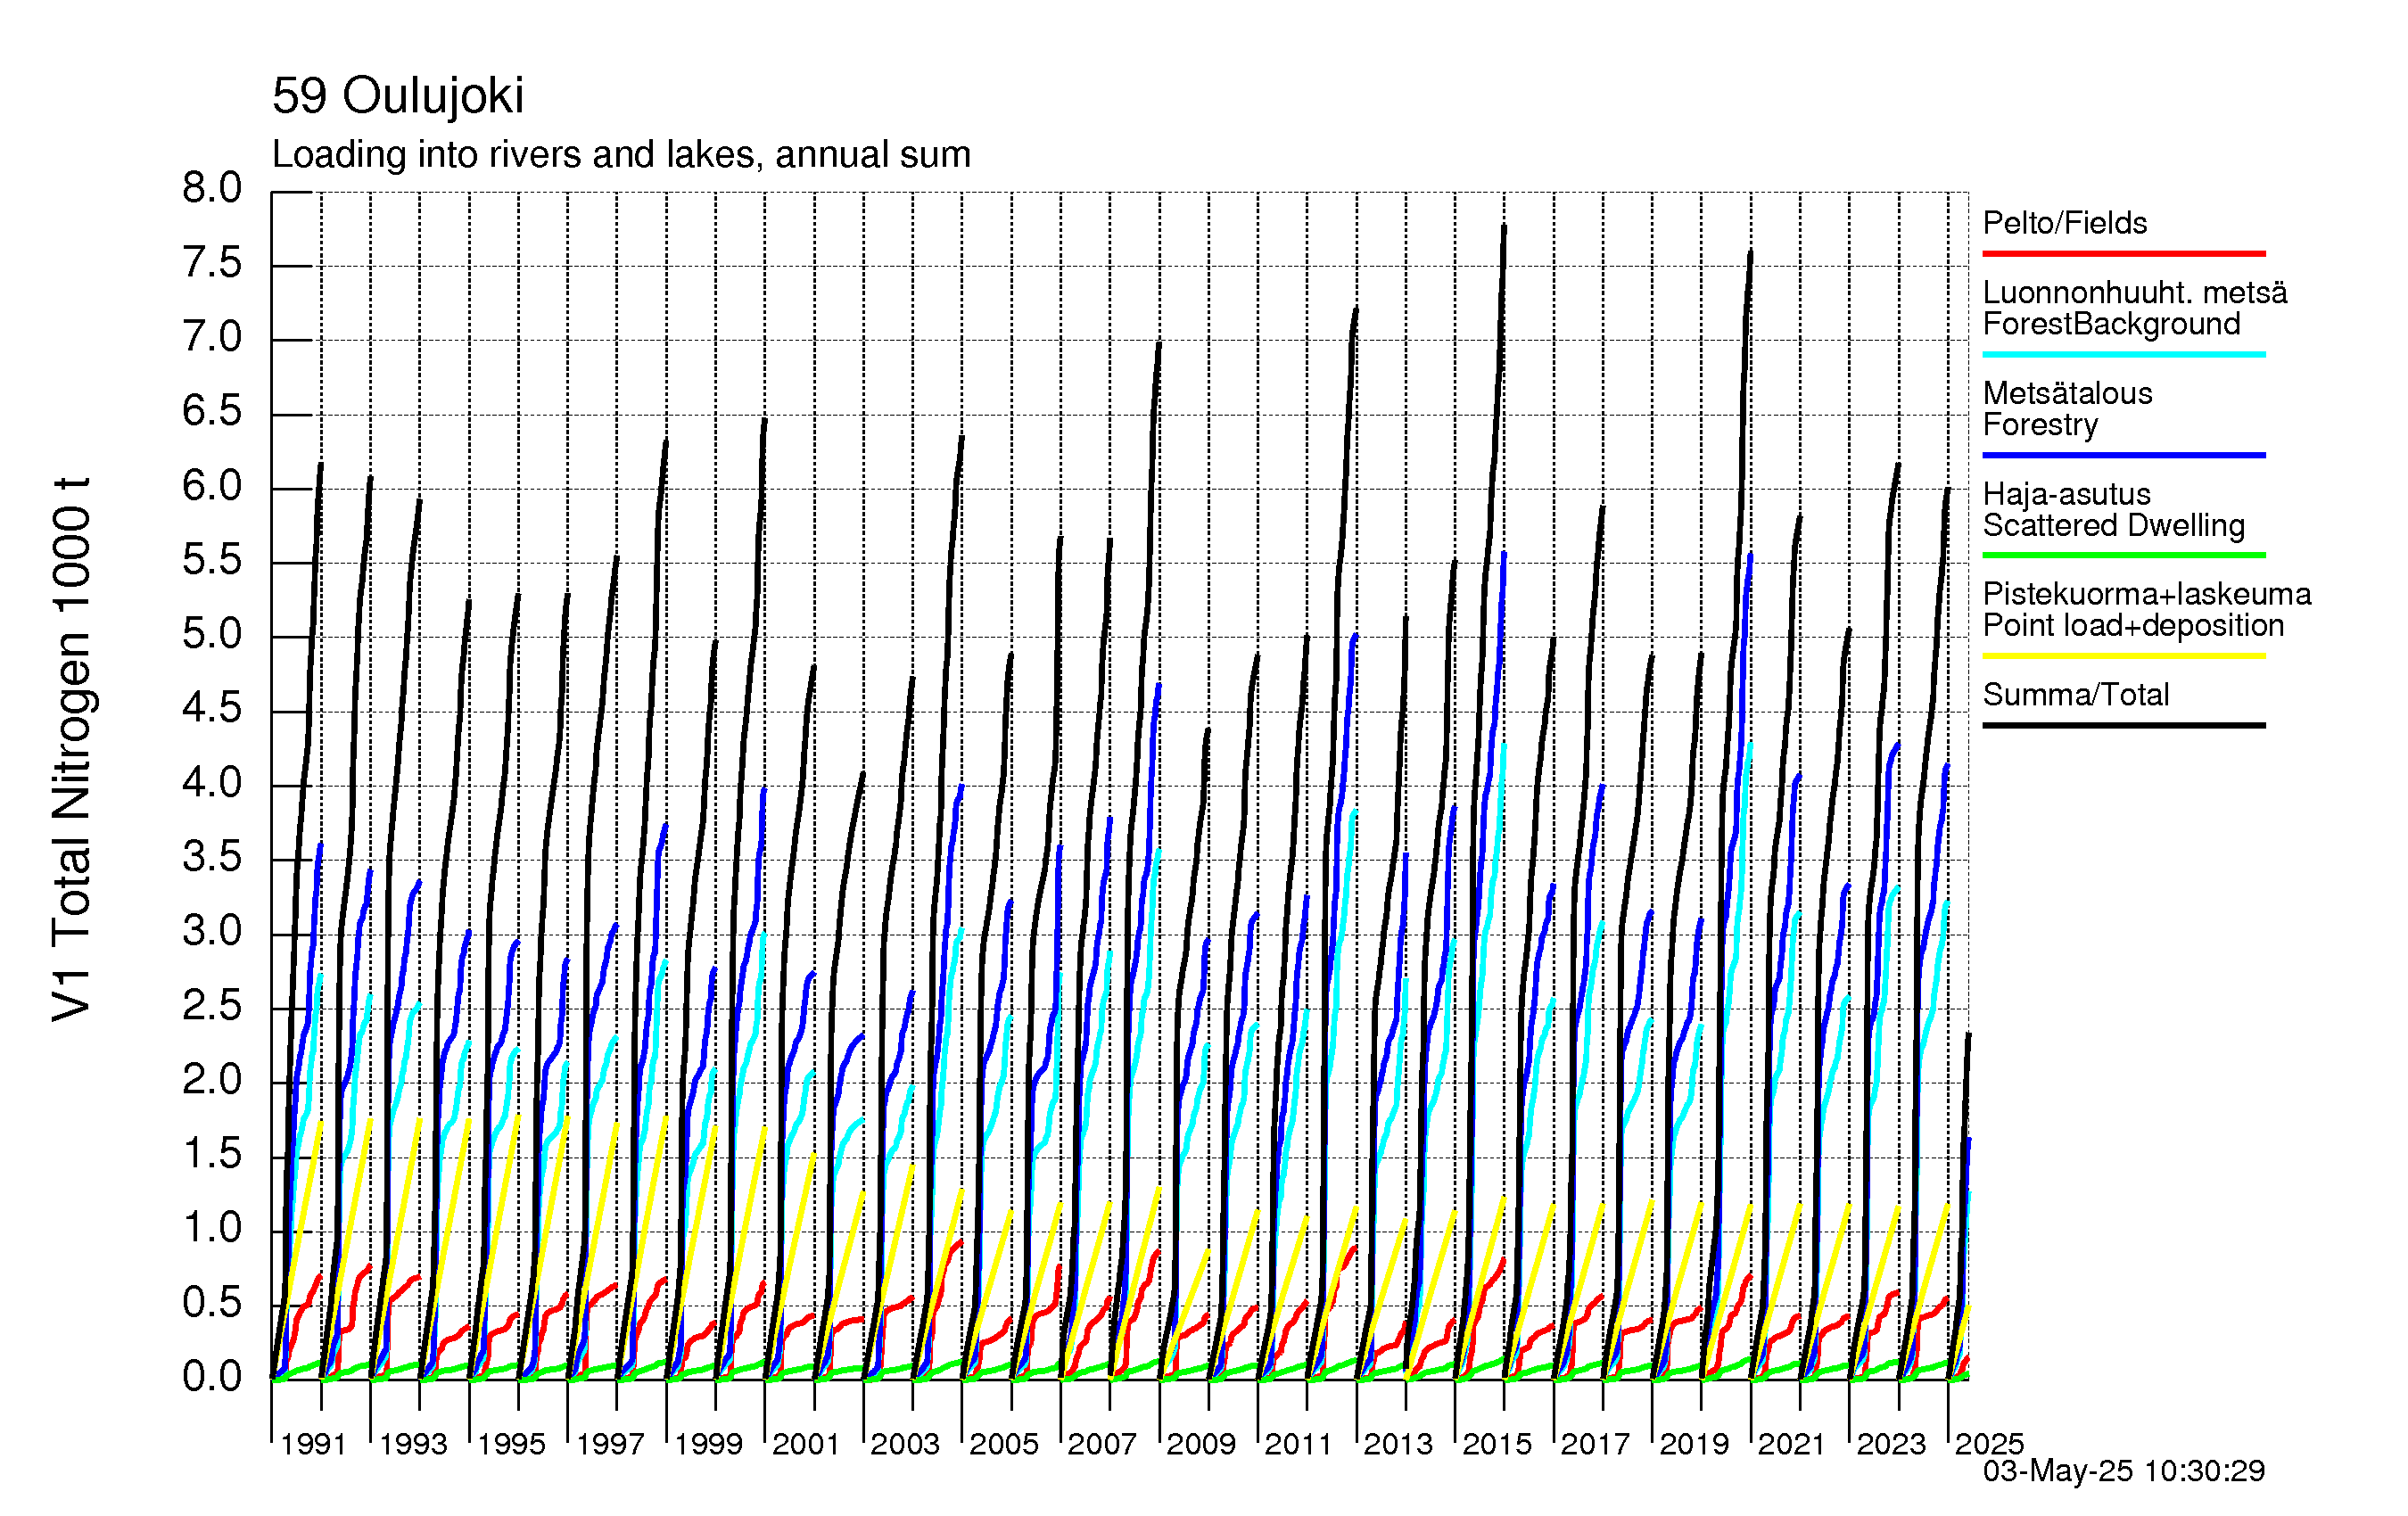Click y-axis value 2.0
This screenshot has width=2408, height=1516.
click(x=212, y=1080)
